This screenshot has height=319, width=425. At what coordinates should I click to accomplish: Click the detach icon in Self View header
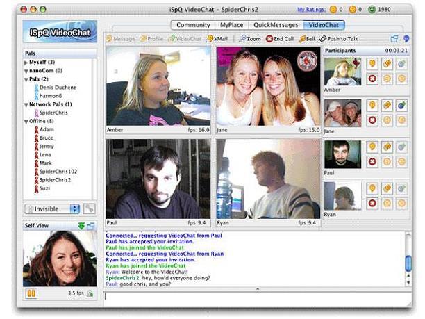point(91,226)
